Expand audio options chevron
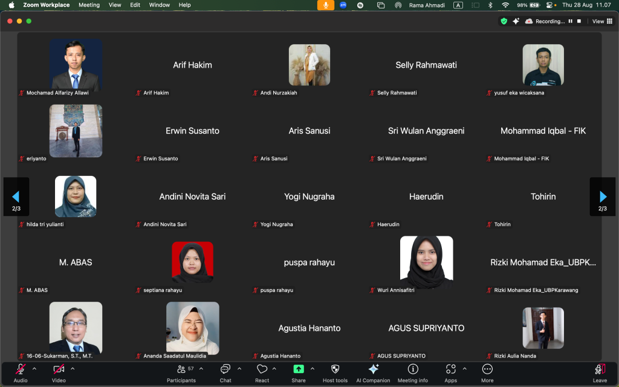 click(34, 369)
